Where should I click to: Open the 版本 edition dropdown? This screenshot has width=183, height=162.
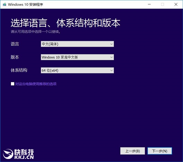[77, 57]
